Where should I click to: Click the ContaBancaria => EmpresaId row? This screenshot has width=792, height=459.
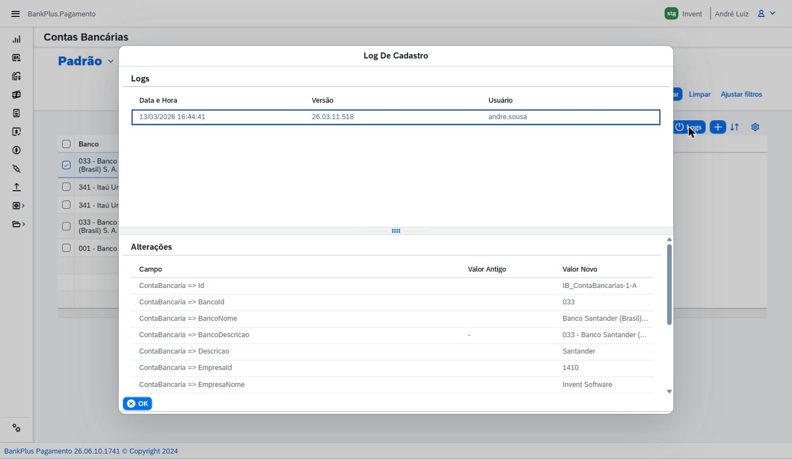click(x=392, y=368)
